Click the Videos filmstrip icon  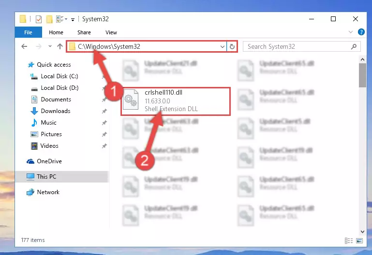pyautogui.click(x=34, y=146)
